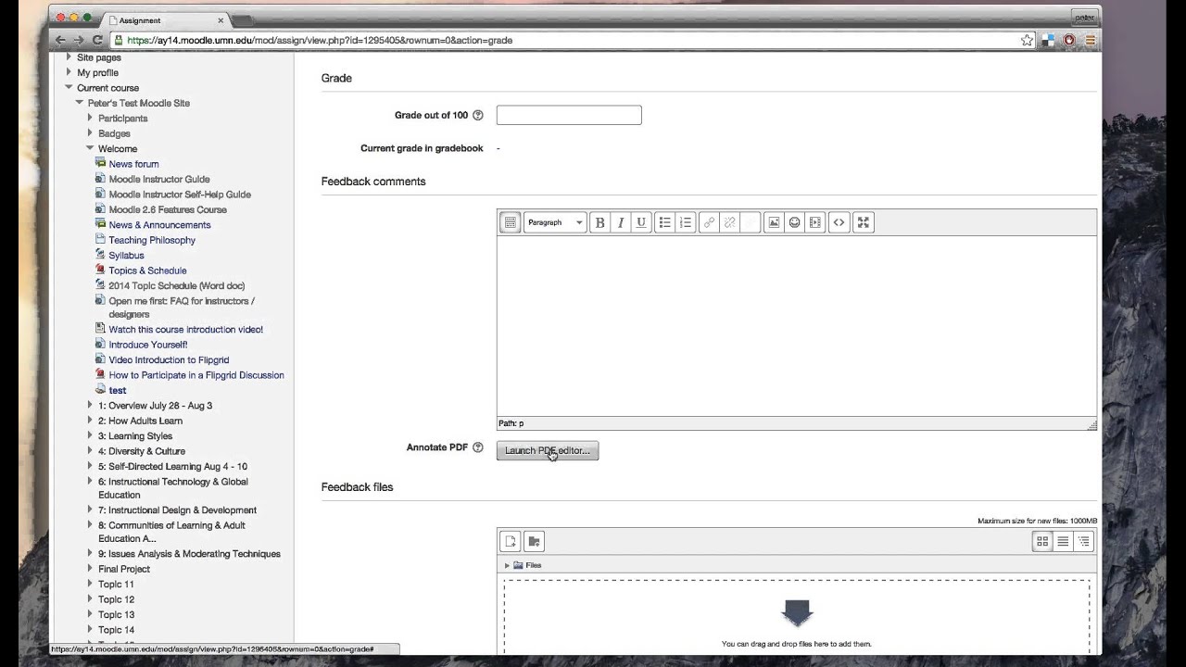The height and width of the screenshot is (667, 1186).
Task: Click the browser address bar URL
Action: 320,40
